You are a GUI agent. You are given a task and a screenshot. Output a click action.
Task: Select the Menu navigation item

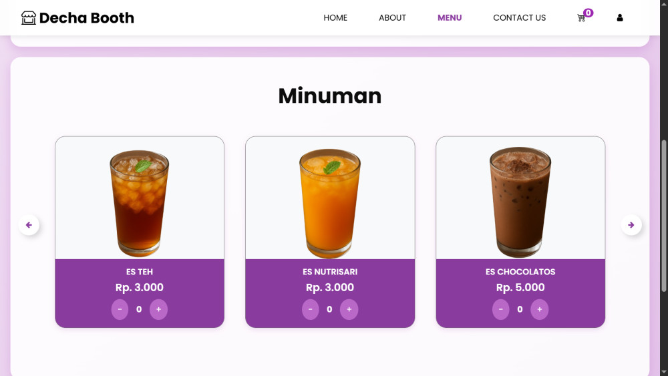pos(450,18)
